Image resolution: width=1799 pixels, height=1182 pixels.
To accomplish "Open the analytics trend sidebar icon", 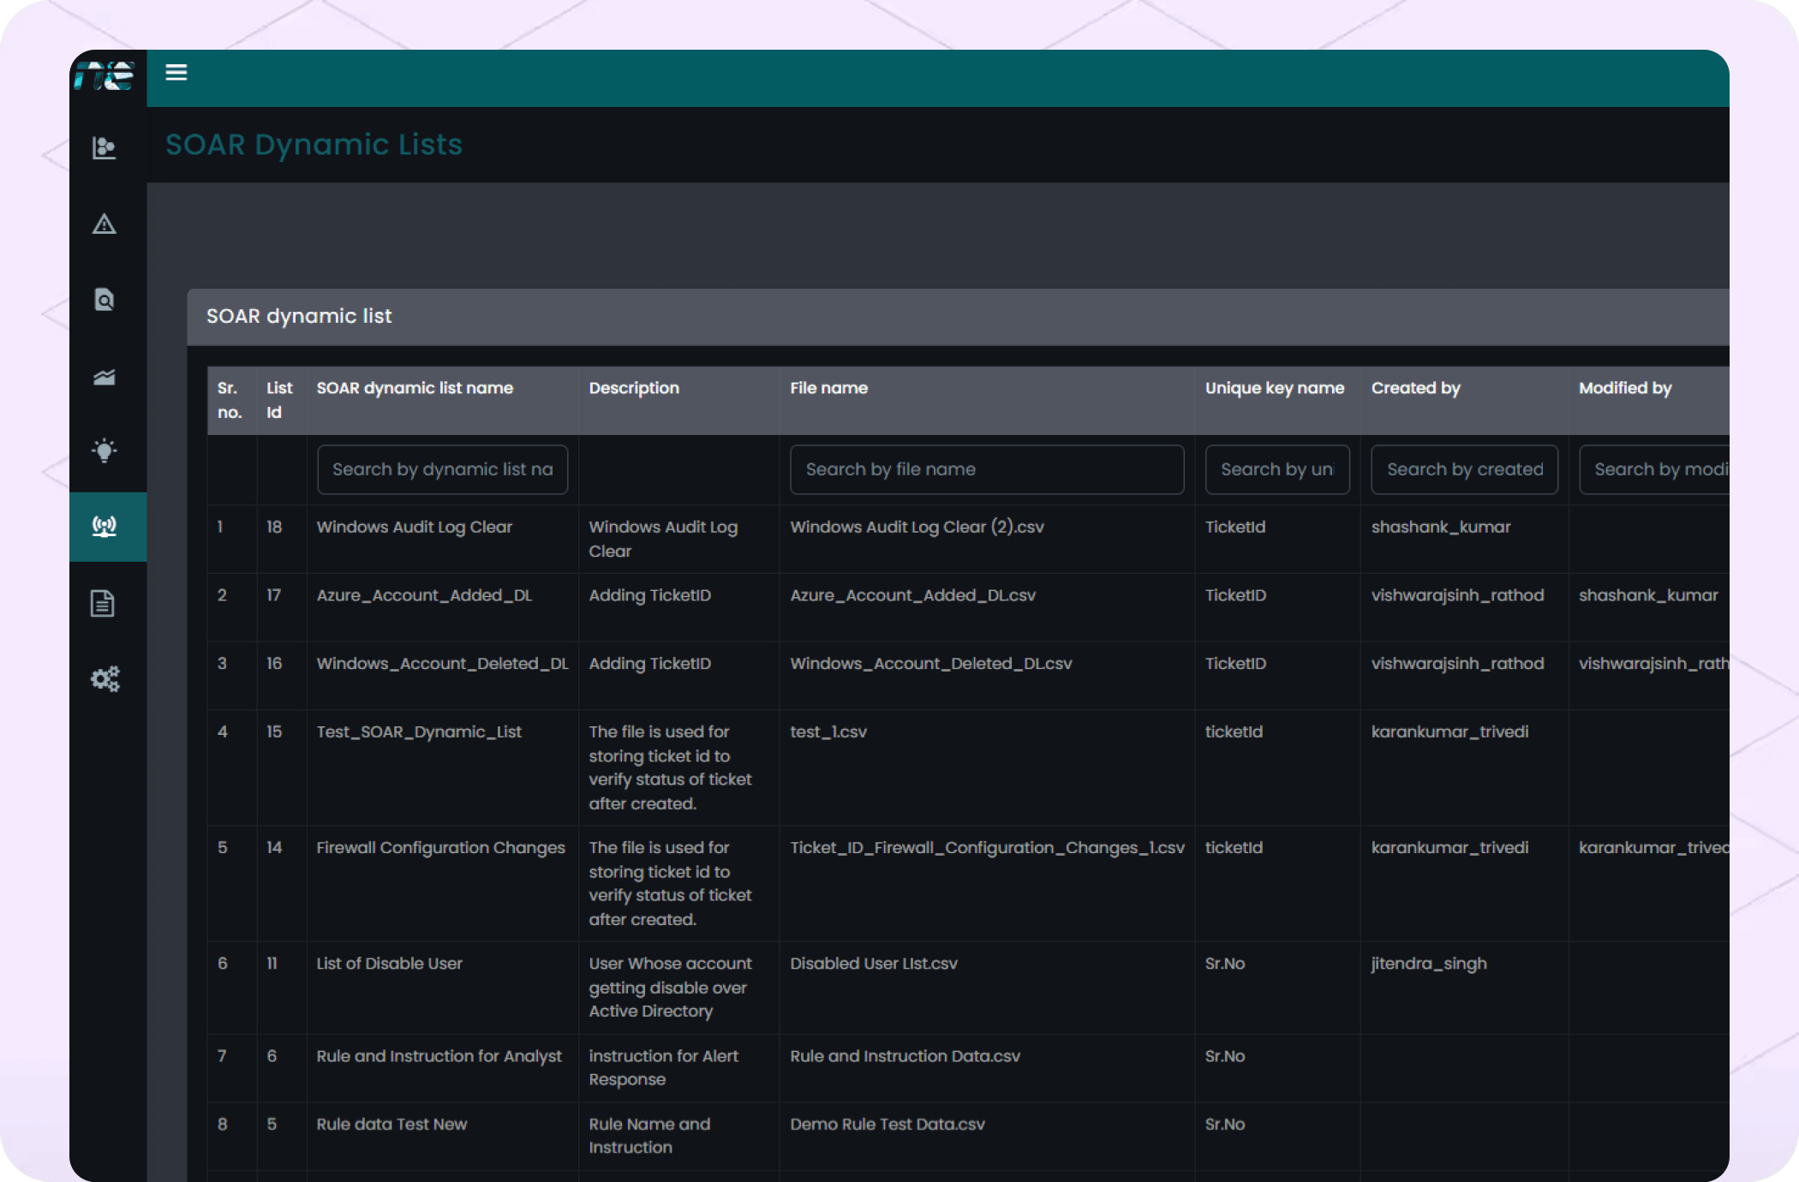I will (105, 377).
